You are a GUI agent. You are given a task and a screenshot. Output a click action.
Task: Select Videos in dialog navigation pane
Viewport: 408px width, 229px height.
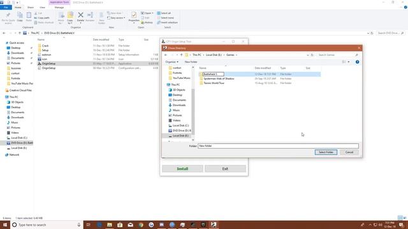177,120
